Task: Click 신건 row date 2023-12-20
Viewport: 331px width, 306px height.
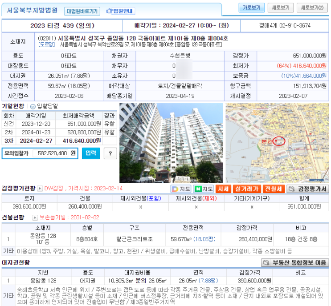Action: tap(36, 124)
